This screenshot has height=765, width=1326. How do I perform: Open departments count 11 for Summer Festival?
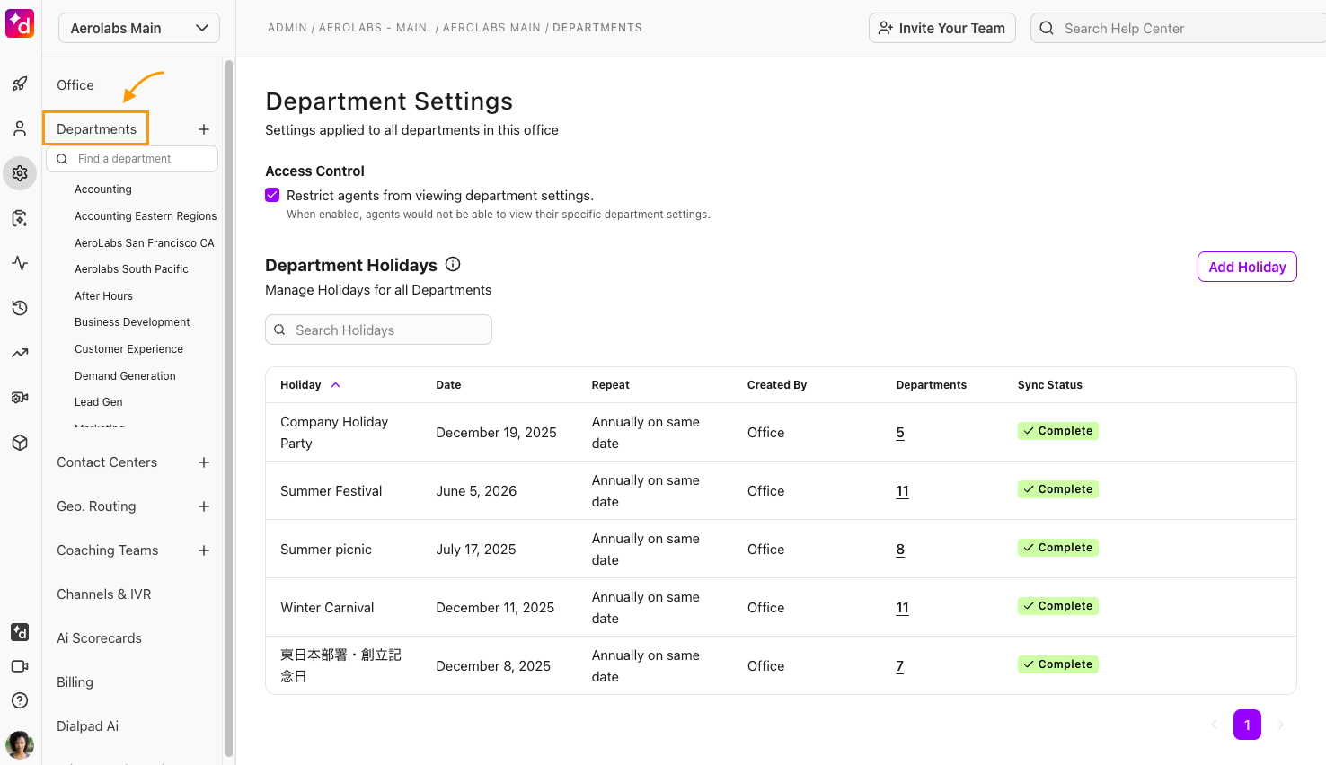(x=902, y=491)
